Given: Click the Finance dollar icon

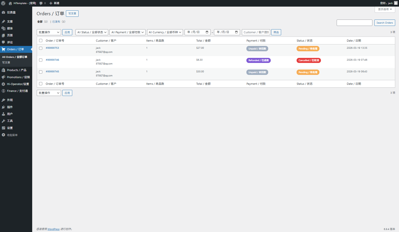Looking at the screenshot, I should click(x=4, y=91).
